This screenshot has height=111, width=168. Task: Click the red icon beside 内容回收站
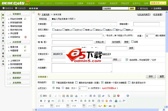[x=25, y=37]
